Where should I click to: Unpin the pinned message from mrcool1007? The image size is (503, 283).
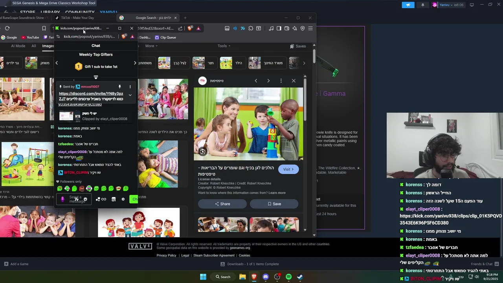point(119,86)
